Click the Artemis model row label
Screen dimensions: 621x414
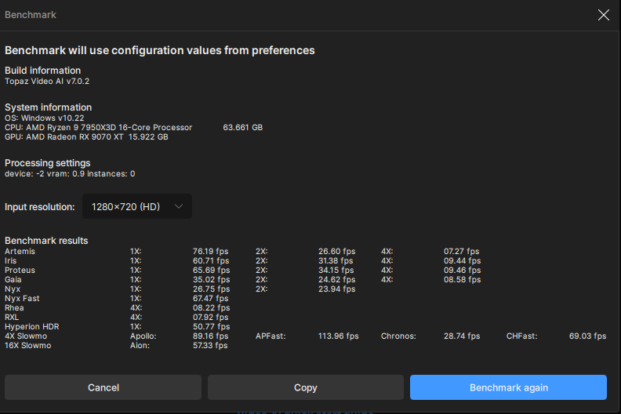[x=20, y=252]
